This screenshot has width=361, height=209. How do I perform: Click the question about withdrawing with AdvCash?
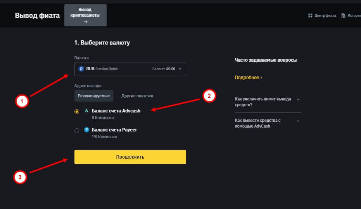(x=258, y=123)
